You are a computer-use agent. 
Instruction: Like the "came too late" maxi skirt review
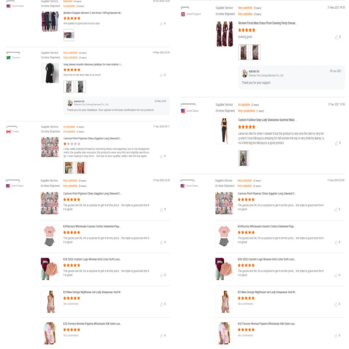[336, 144]
